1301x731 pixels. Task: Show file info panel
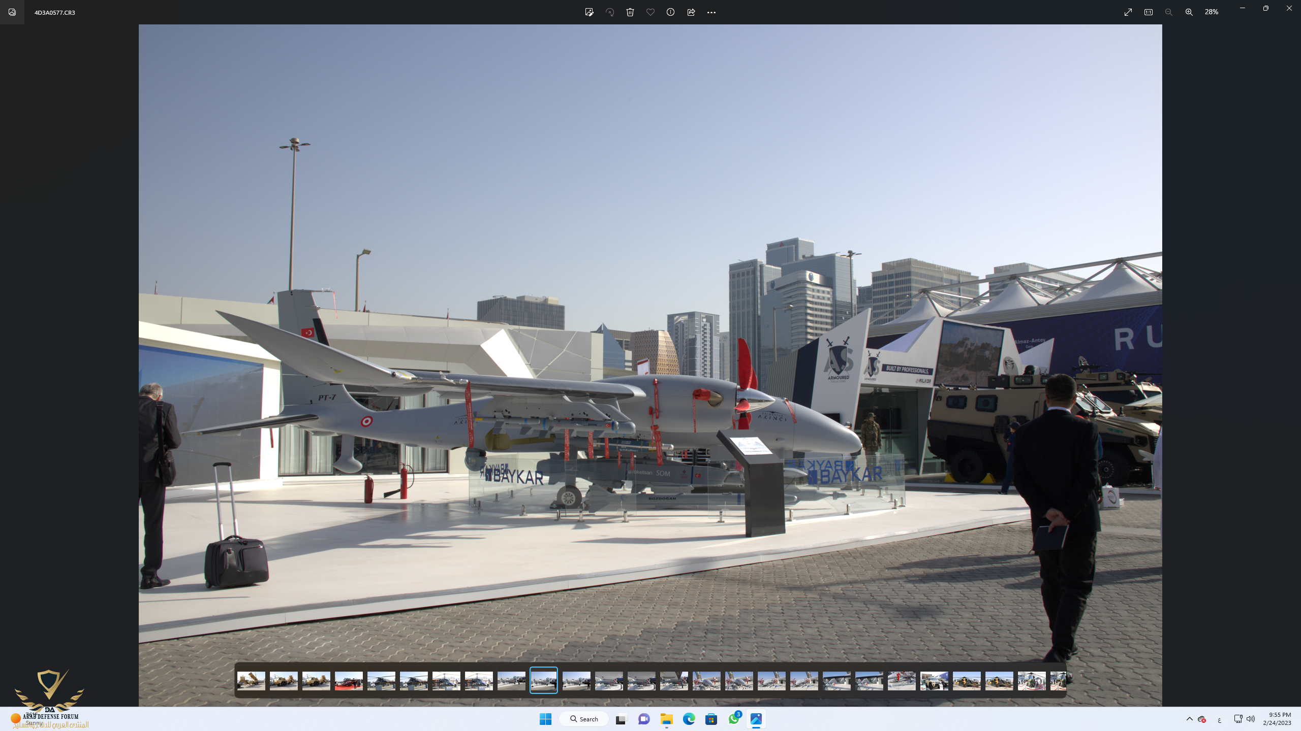pyautogui.click(x=671, y=12)
